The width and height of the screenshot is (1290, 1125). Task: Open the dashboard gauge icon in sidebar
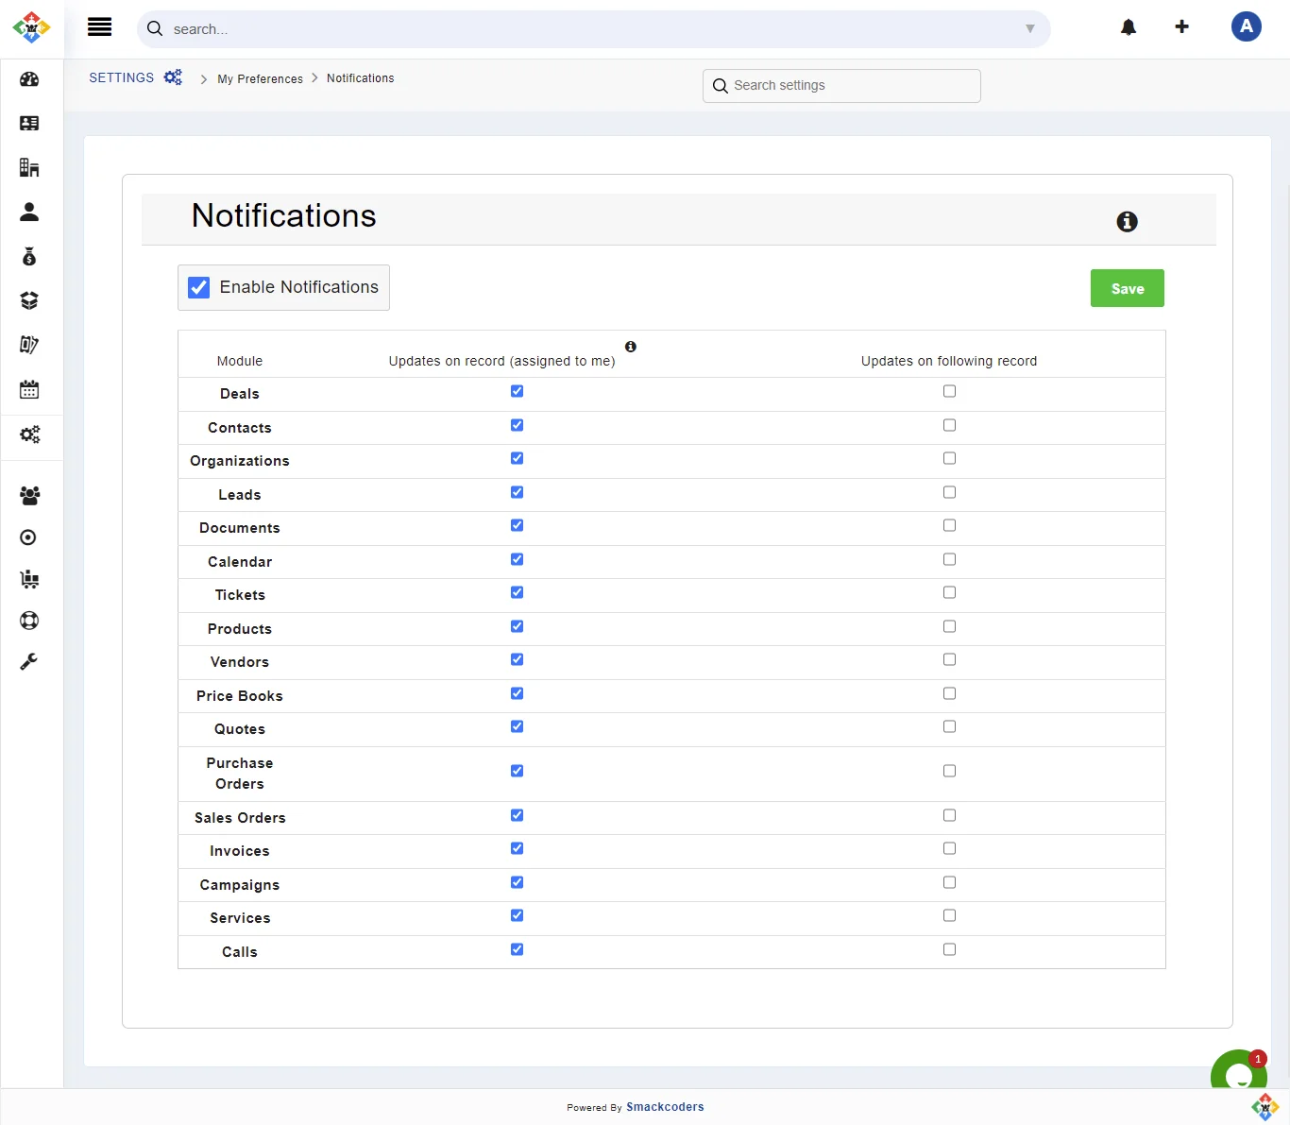tap(29, 79)
